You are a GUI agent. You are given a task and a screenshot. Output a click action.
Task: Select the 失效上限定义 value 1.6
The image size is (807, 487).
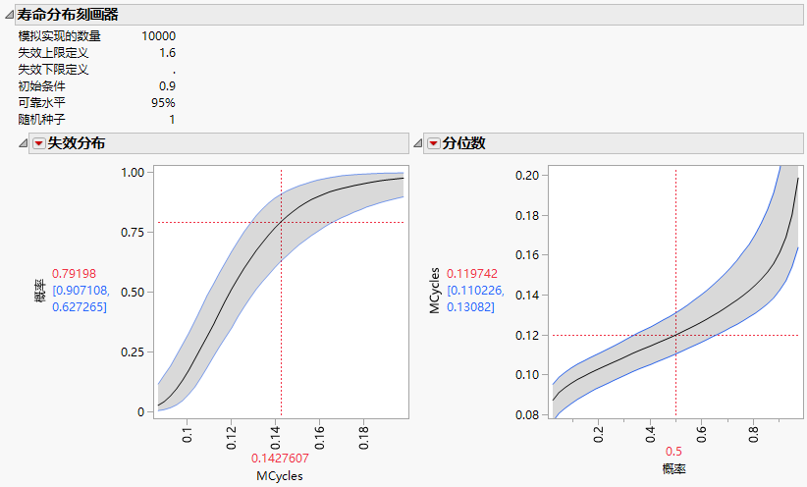pos(167,53)
